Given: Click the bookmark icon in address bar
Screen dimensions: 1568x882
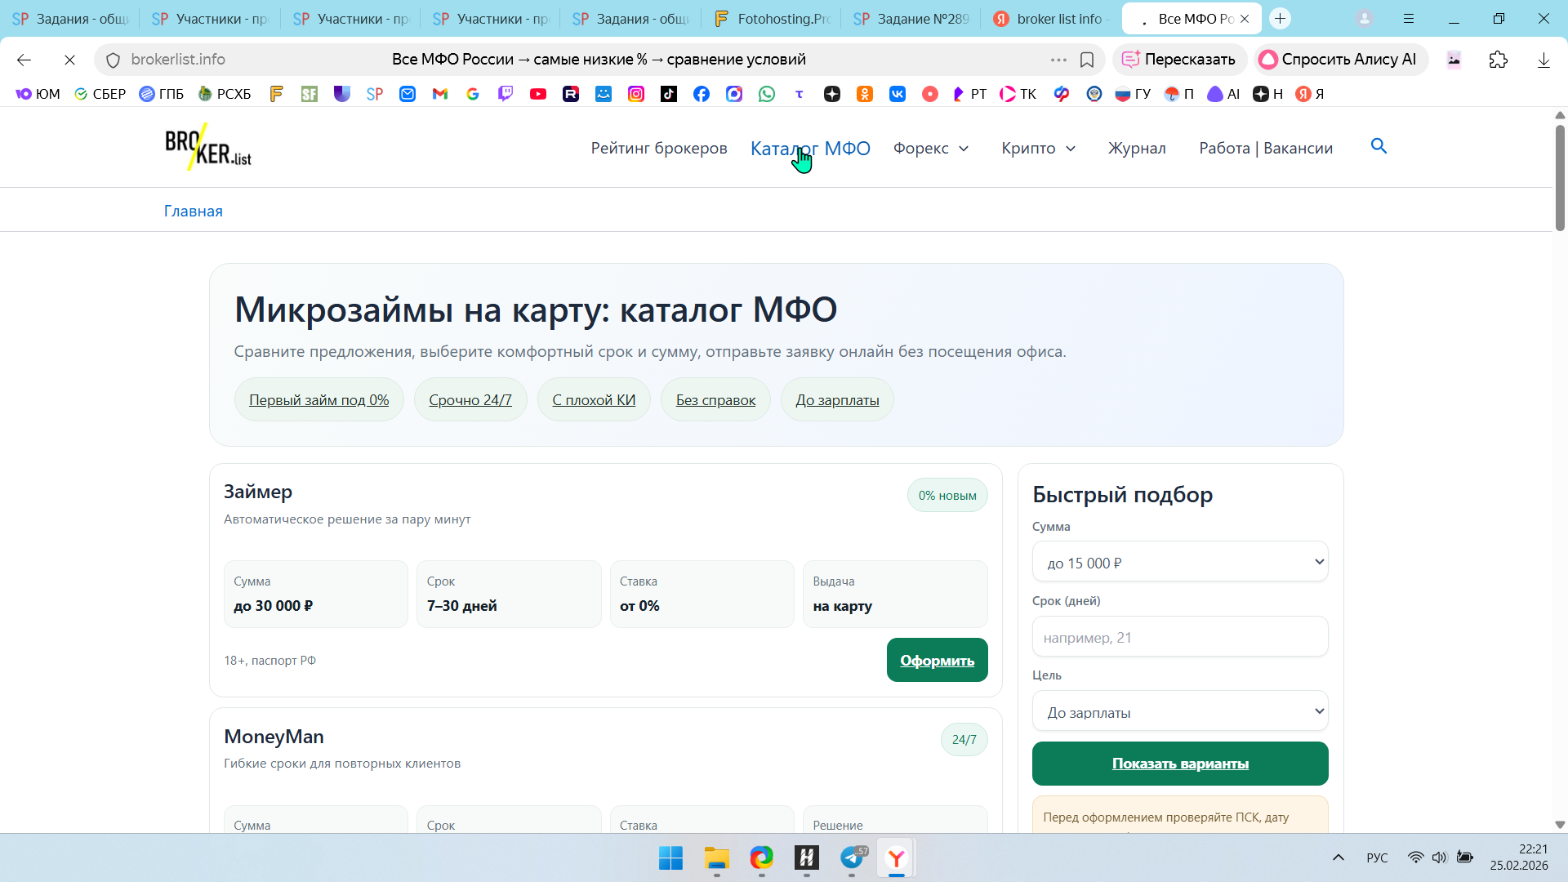Looking at the screenshot, I should [1087, 60].
